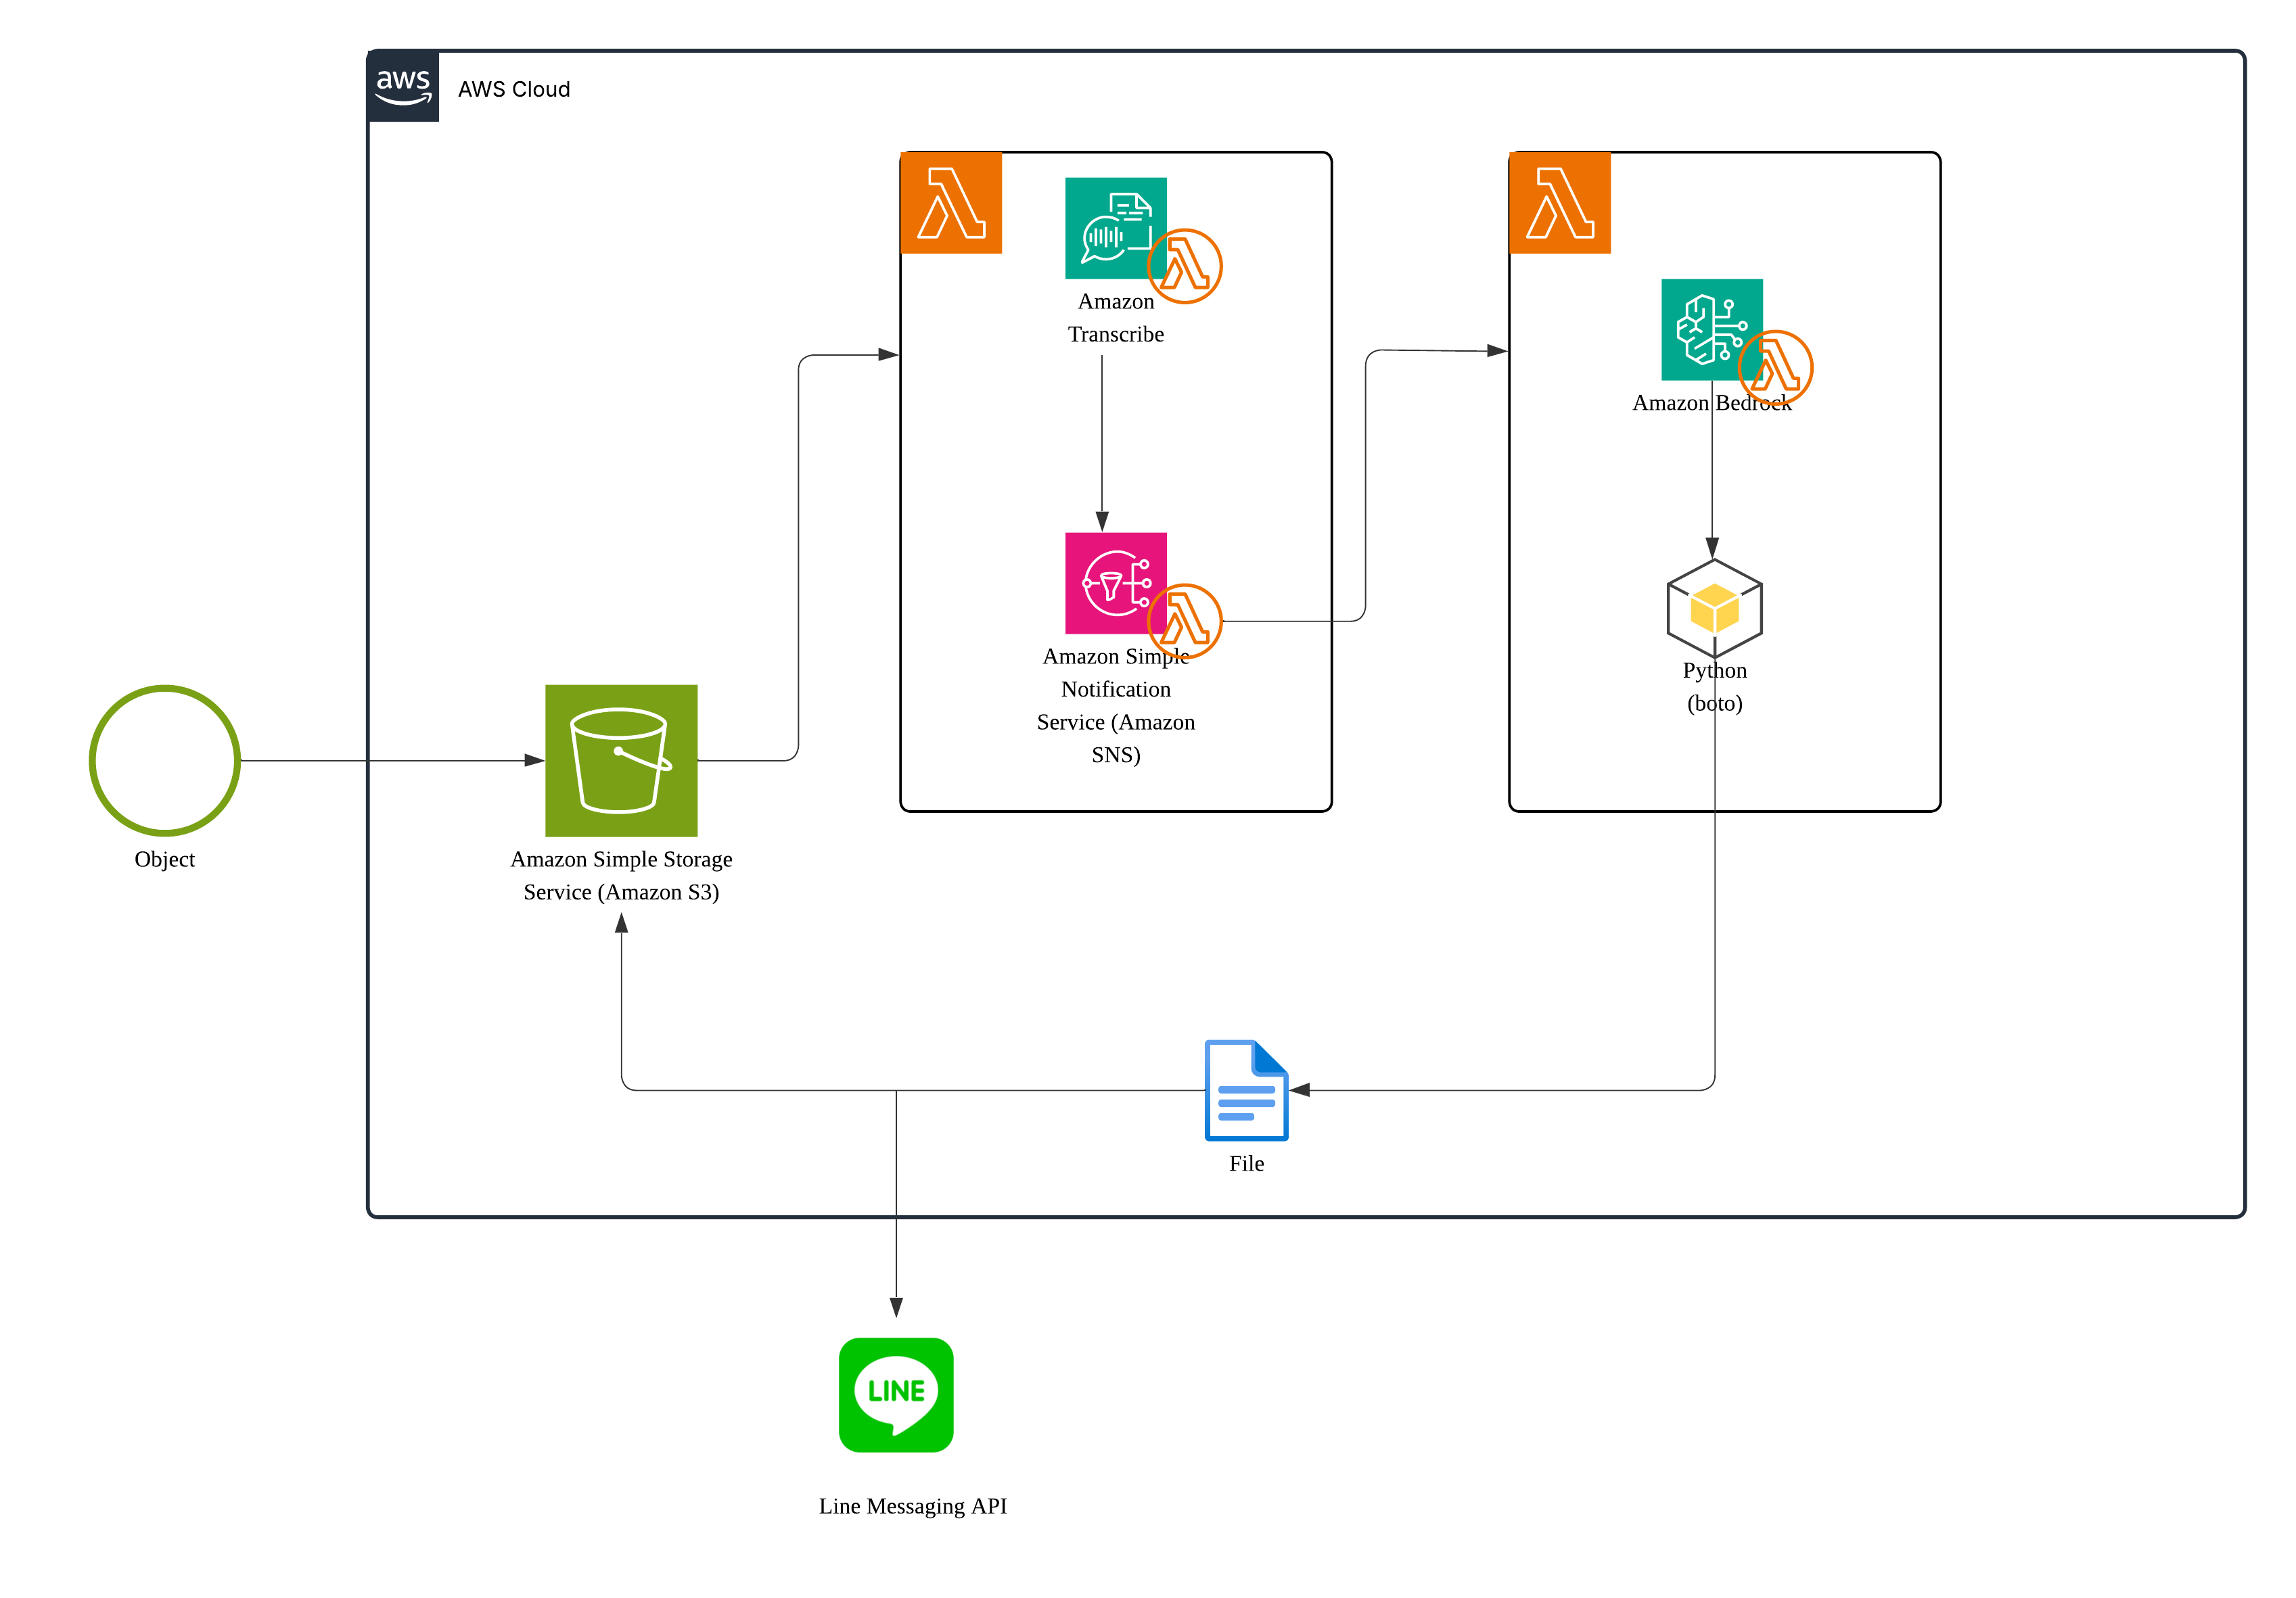This screenshot has height=1598, width=2296.
Task: Click the Line Messaging API label
Action: 913,1506
